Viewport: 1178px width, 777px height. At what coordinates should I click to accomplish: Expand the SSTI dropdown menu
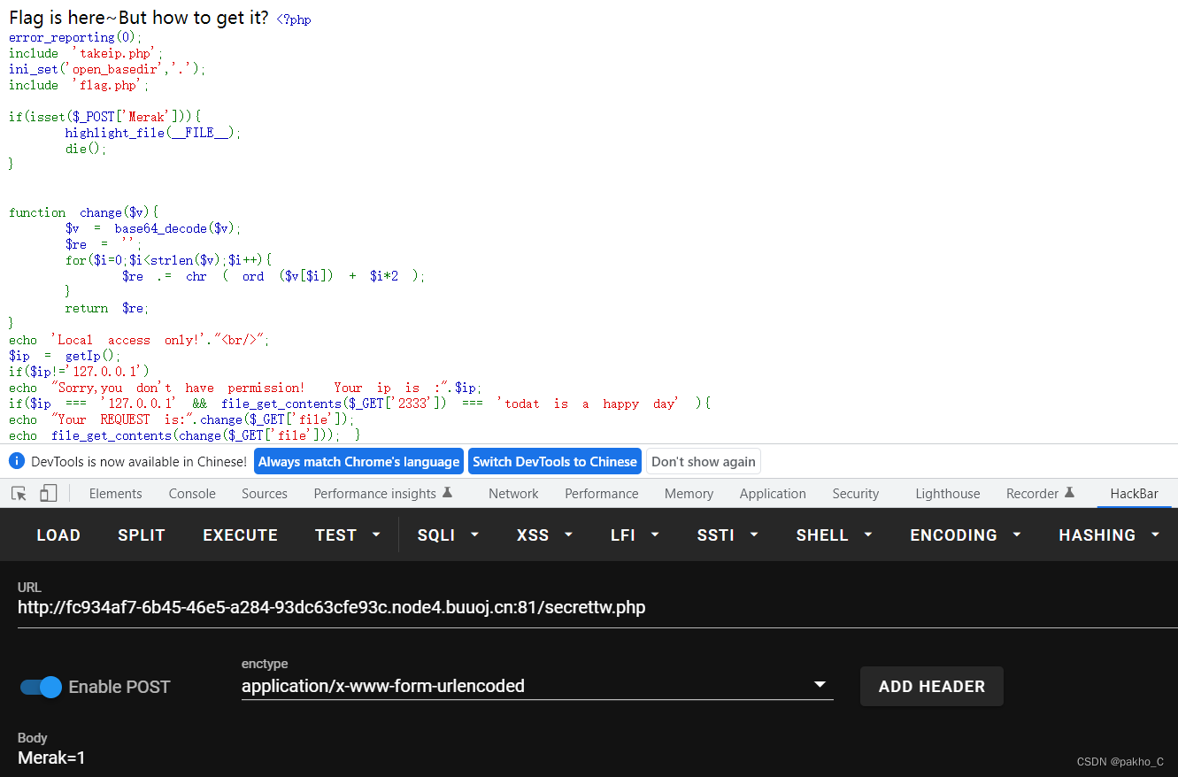[x=728, y=535]
